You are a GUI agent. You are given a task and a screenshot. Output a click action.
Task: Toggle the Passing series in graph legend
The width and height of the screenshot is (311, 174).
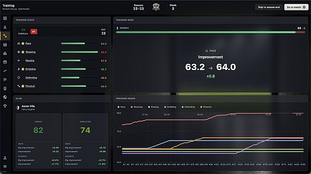(154, 107)
